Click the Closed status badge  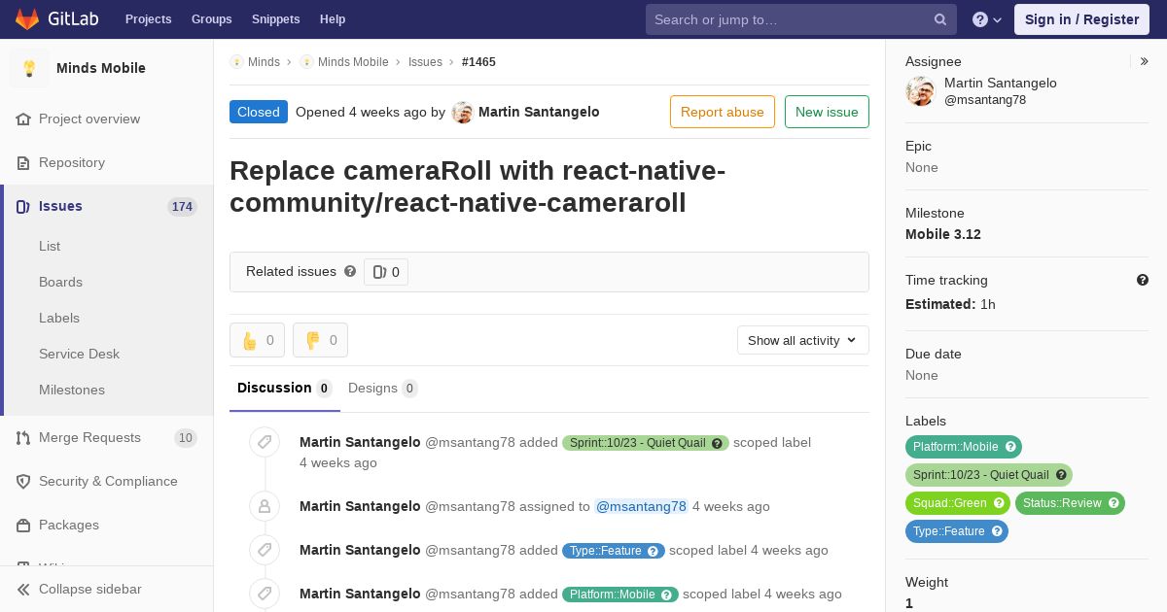259,112
